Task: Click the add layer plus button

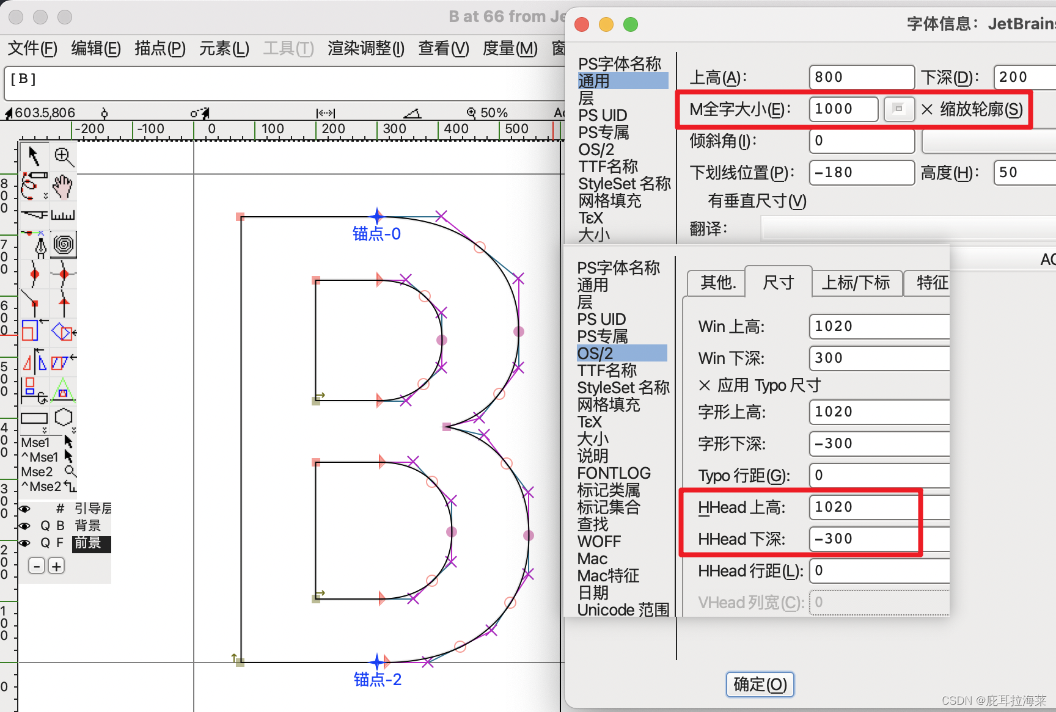Action: point(56,566)
